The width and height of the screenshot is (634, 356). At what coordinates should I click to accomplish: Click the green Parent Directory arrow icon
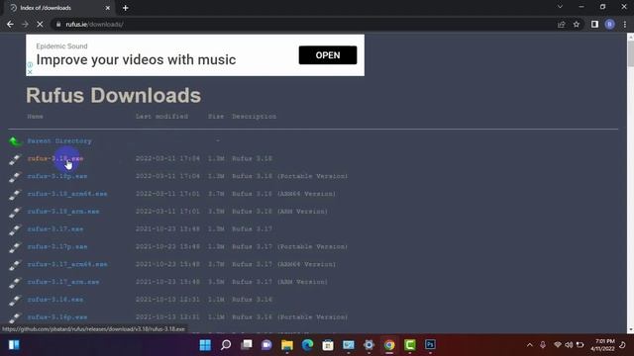pos(16,141)
